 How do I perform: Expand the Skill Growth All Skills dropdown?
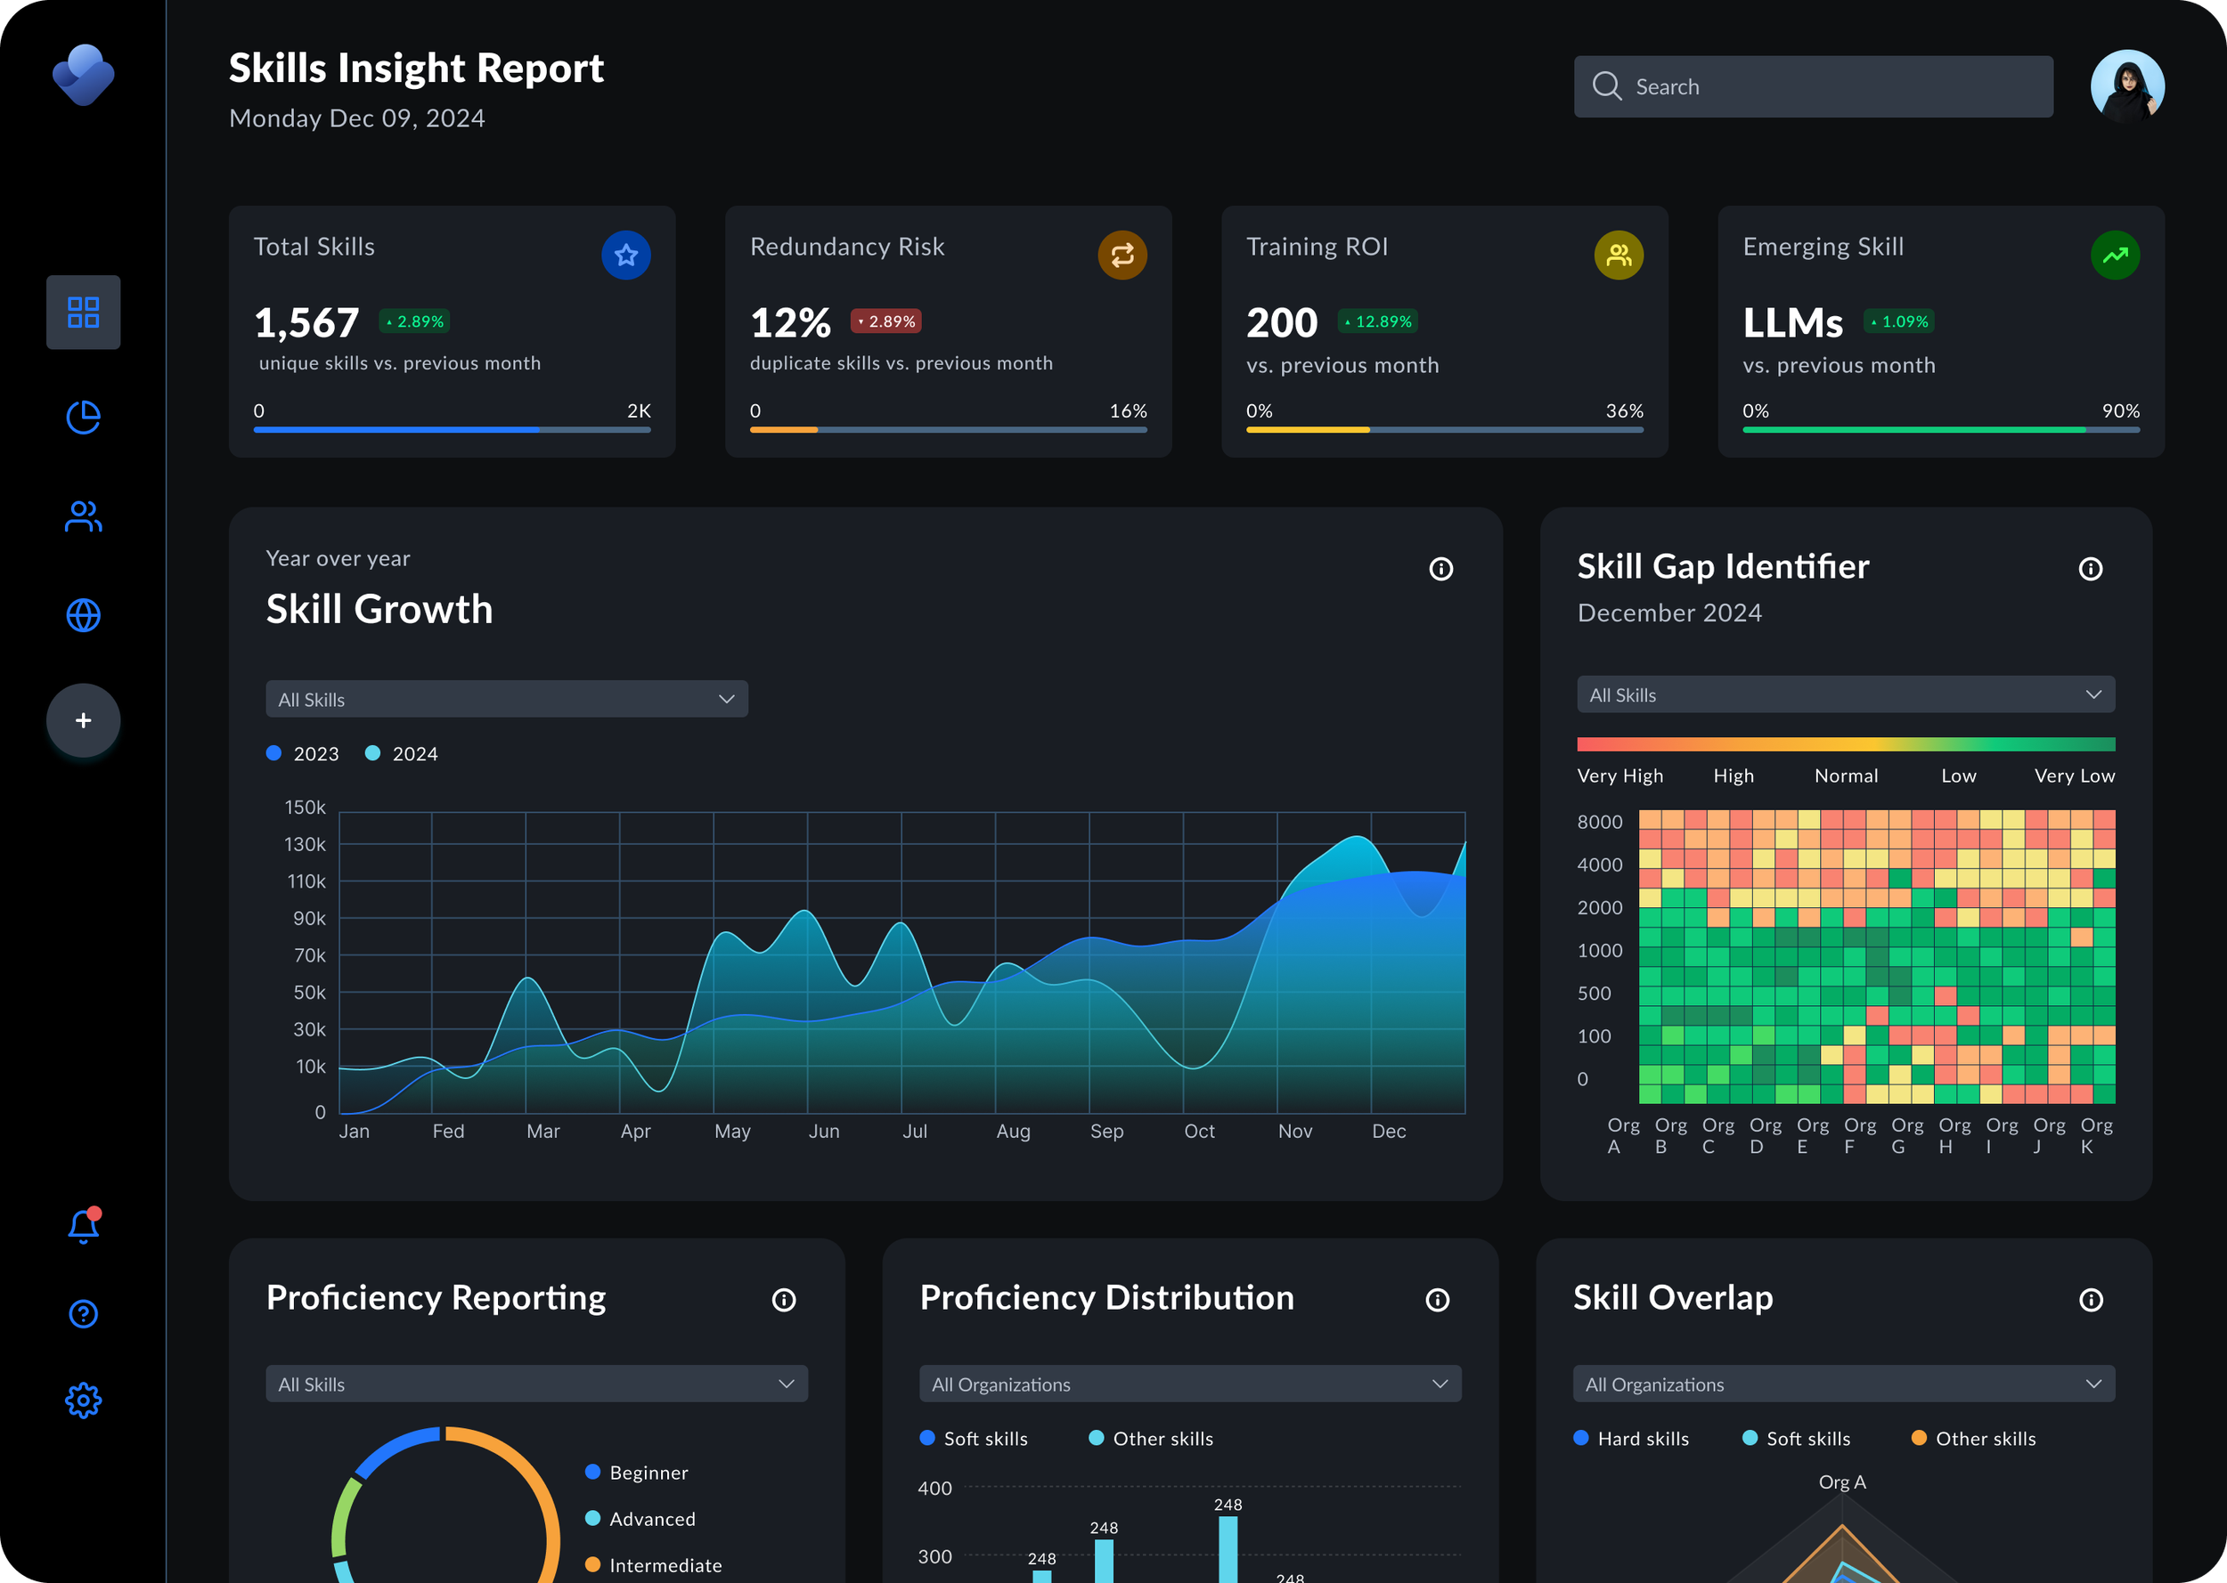[506, 699]
